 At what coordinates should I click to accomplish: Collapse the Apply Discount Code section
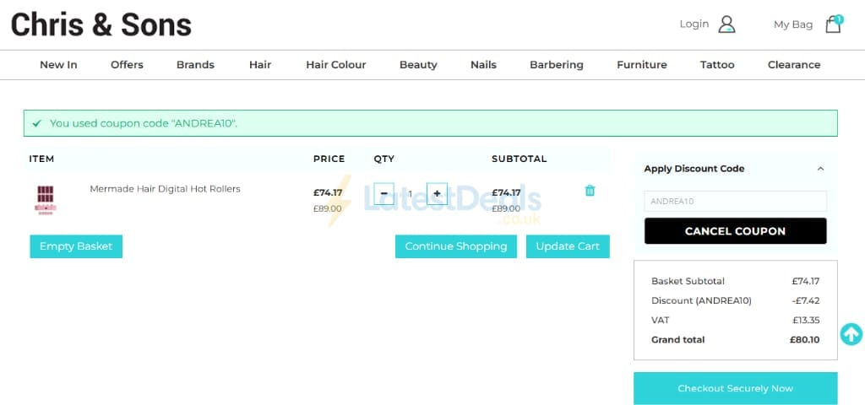pyautogui.click(x=820, y=169)
